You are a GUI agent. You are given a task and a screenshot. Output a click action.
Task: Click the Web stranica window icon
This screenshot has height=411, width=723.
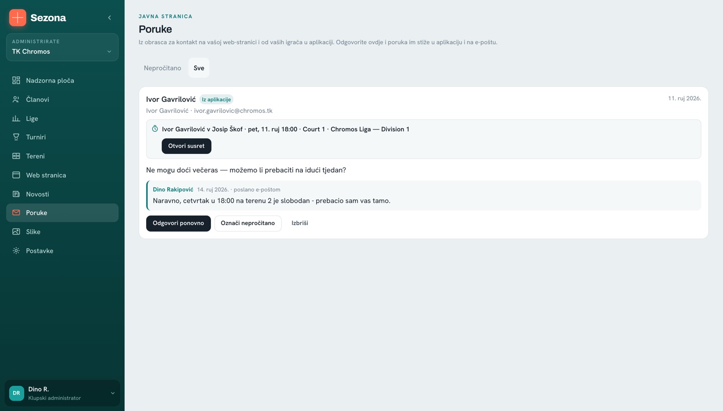coord(16,175)
